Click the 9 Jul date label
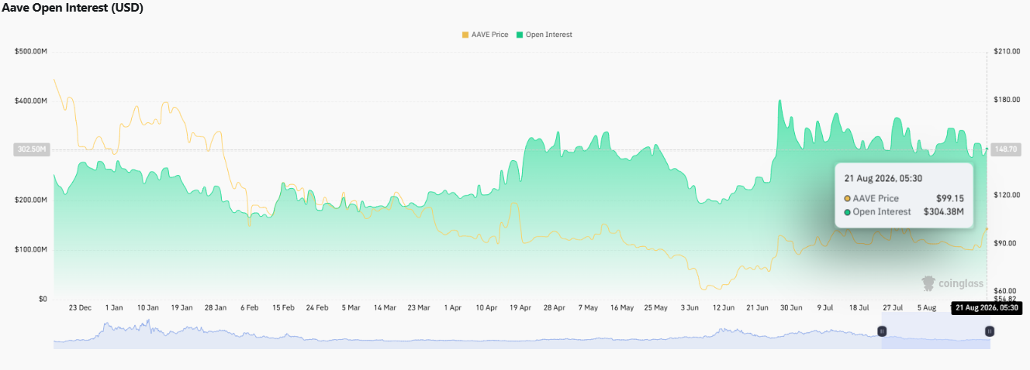1030x370 pixels. point(824,307)
